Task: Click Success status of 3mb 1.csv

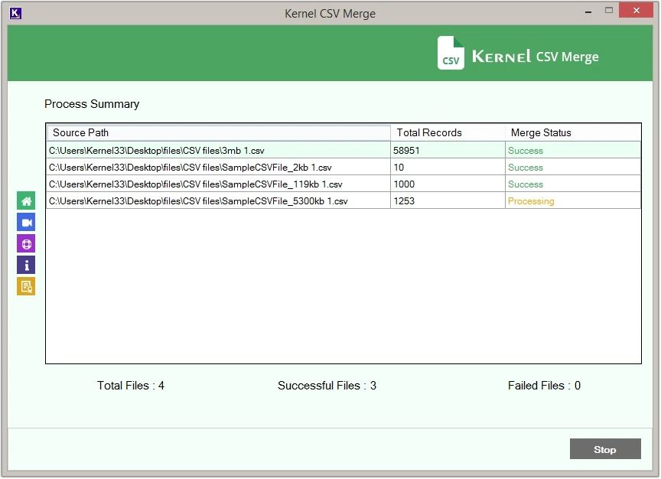Action: coord(573,151)
